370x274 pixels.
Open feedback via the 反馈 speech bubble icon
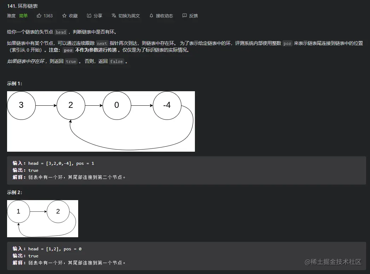(x=184, y=16)
